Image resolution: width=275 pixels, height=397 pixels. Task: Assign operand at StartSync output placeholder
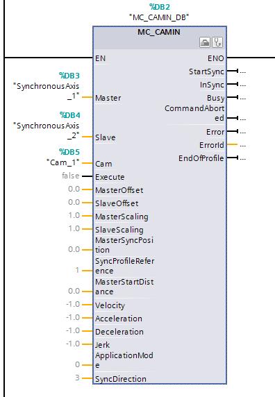pos(242,71)
